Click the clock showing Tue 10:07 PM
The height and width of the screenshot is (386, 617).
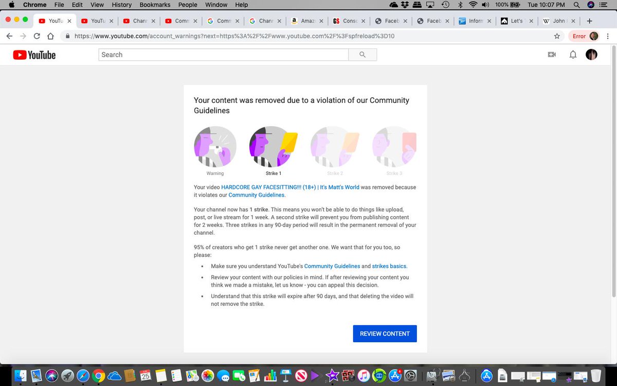546,5
